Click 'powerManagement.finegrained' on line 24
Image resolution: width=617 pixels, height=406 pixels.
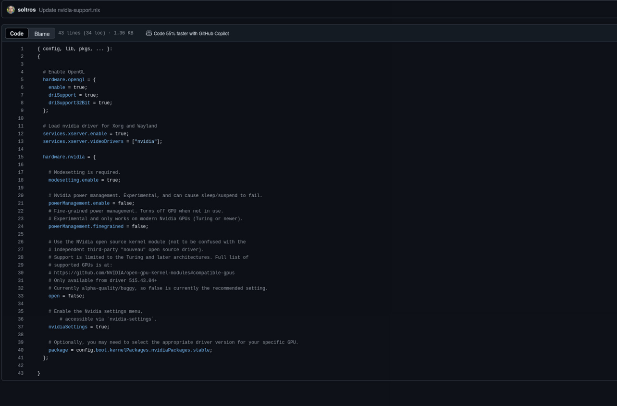(86, 227)
